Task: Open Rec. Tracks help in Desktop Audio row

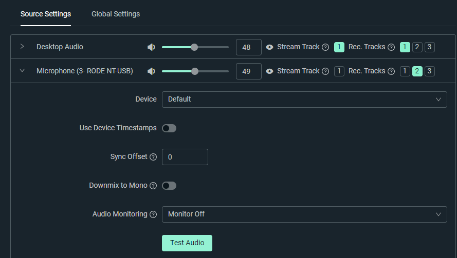Action: [x=391, y=47]
